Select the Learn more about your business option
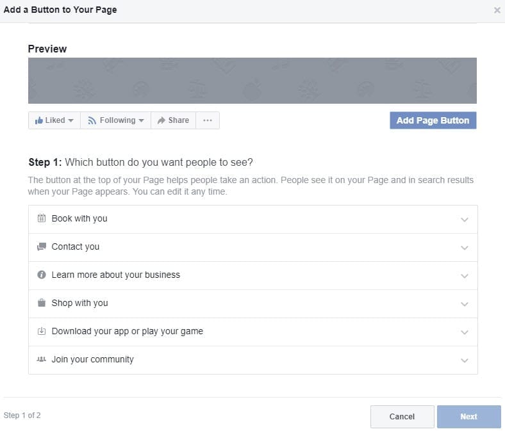505x436 pixels. click(253, 275)
